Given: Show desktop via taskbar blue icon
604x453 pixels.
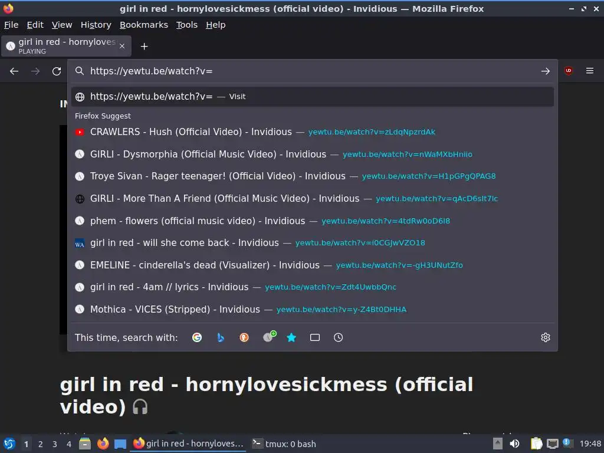Looking at the screenshot, I should 120,444.
